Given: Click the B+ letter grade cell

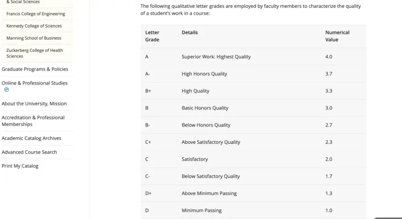Looking at the screenshot, I should tap(148, 91).
